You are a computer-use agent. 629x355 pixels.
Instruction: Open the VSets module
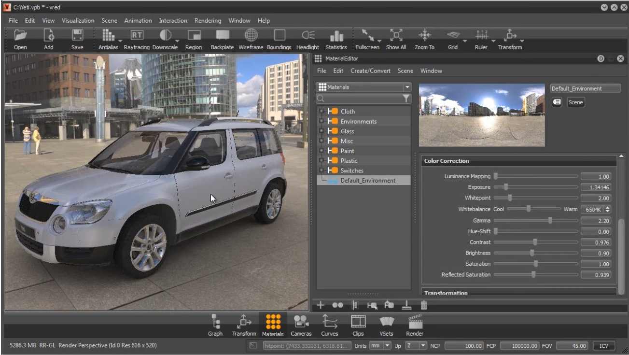pyautogui.click(x=387, y=322)
